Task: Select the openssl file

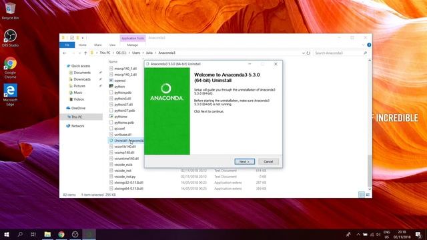Action: click(x=120, y=81)
